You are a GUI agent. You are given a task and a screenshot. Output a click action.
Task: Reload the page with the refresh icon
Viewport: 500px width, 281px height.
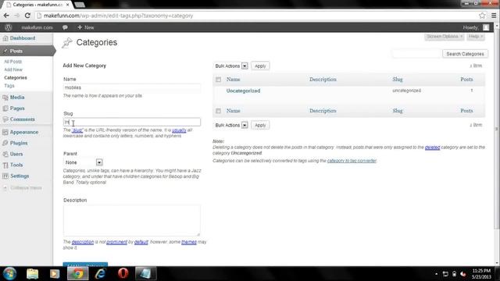click(27, 16)
